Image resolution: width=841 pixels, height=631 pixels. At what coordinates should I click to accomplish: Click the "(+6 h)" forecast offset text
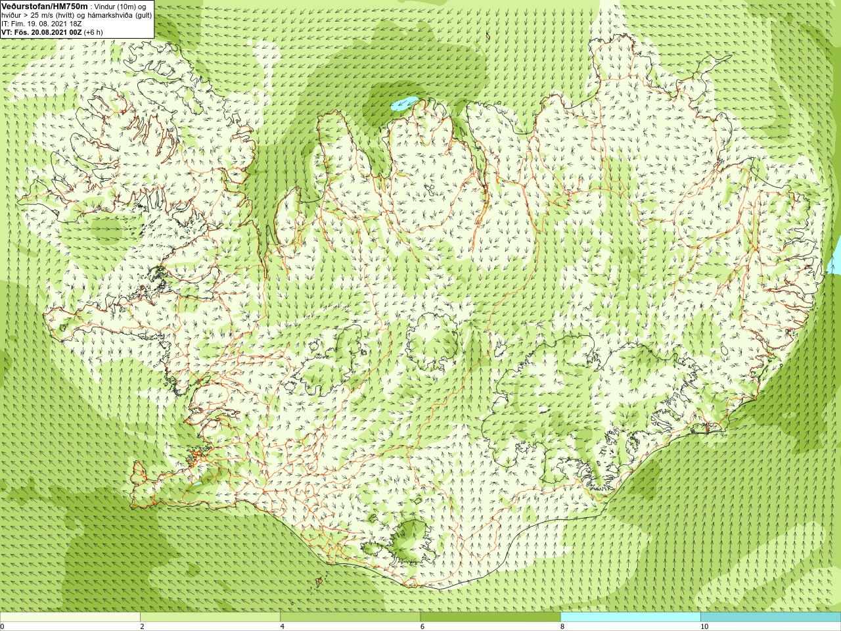coord(93,32)
